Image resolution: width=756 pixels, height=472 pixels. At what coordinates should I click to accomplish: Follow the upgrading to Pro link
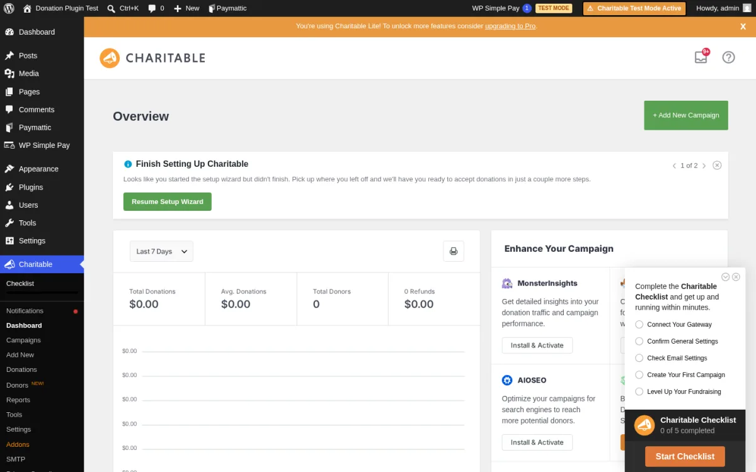[510, 26]
